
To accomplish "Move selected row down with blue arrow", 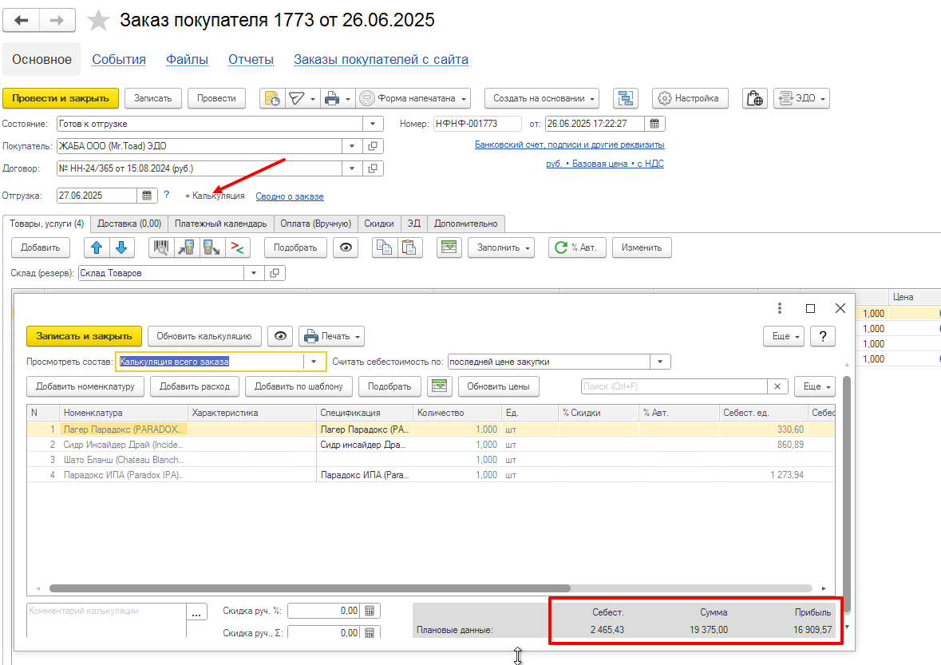I will tap(120, 247).
